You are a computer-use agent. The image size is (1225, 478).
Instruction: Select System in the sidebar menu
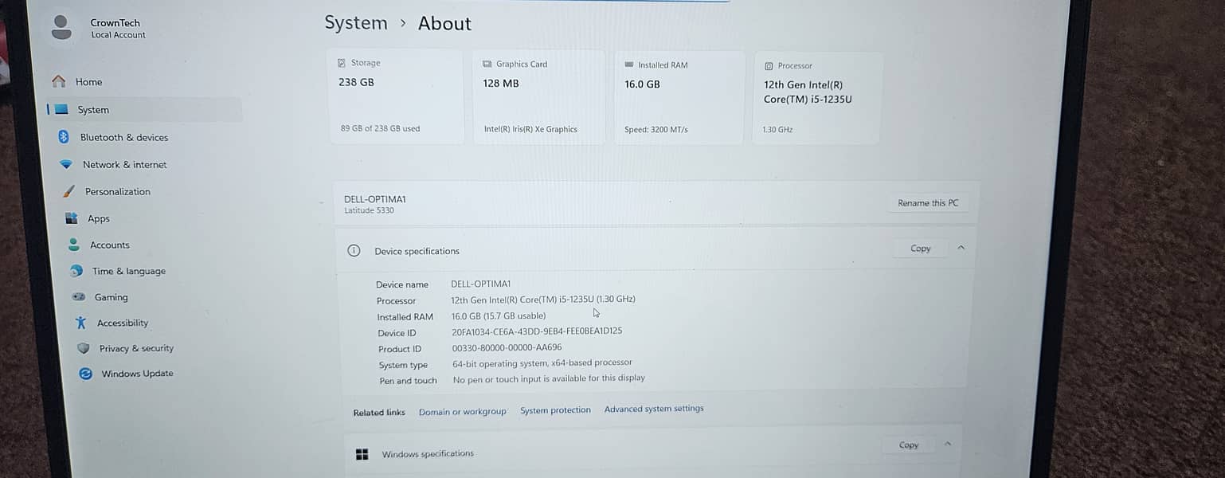93,110
